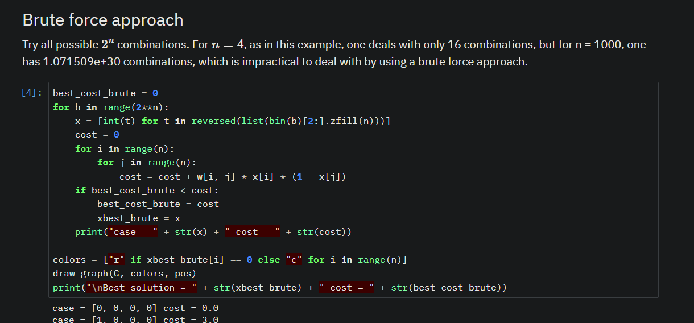Click the 'if best_cost_brute < cost:' line
This screenshot has width=694, height=323.
pyautogui.click(x=147, y=191)
